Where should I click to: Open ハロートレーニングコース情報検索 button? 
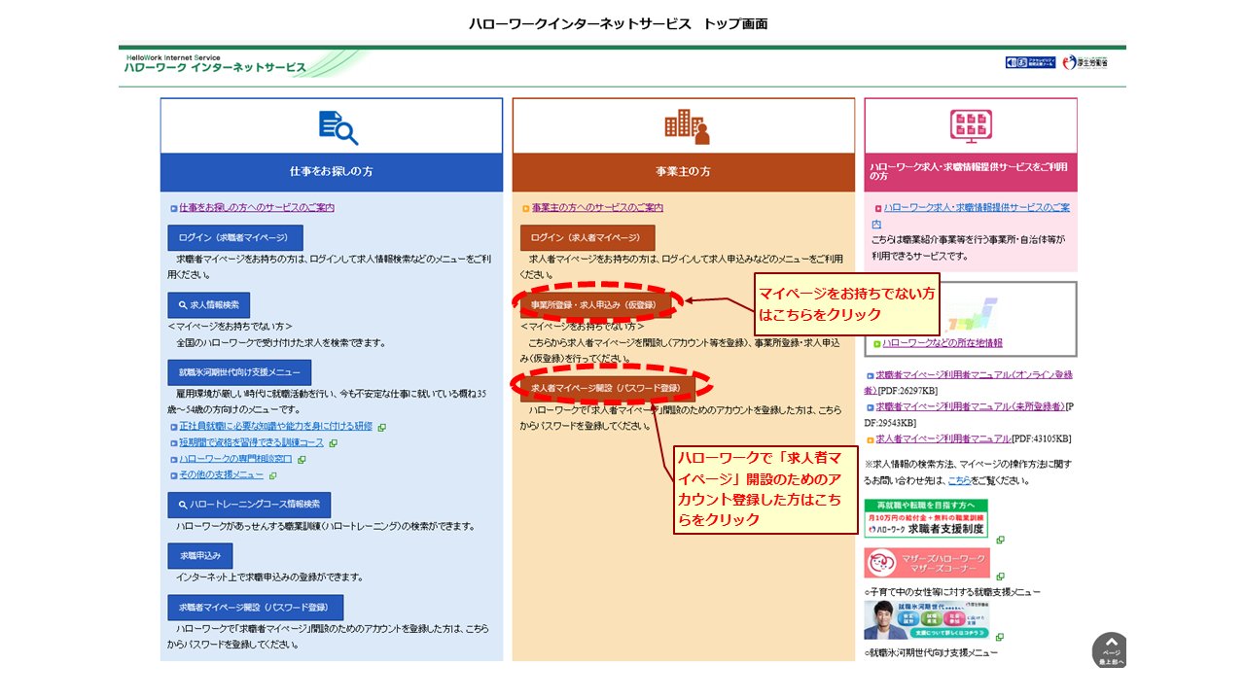click(249, 505)
